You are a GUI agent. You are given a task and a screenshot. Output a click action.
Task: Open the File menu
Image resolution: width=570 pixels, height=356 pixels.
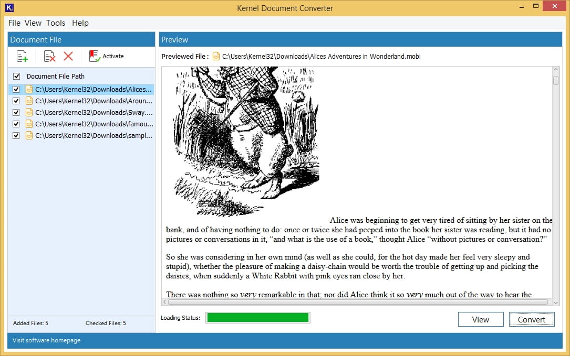14,23
